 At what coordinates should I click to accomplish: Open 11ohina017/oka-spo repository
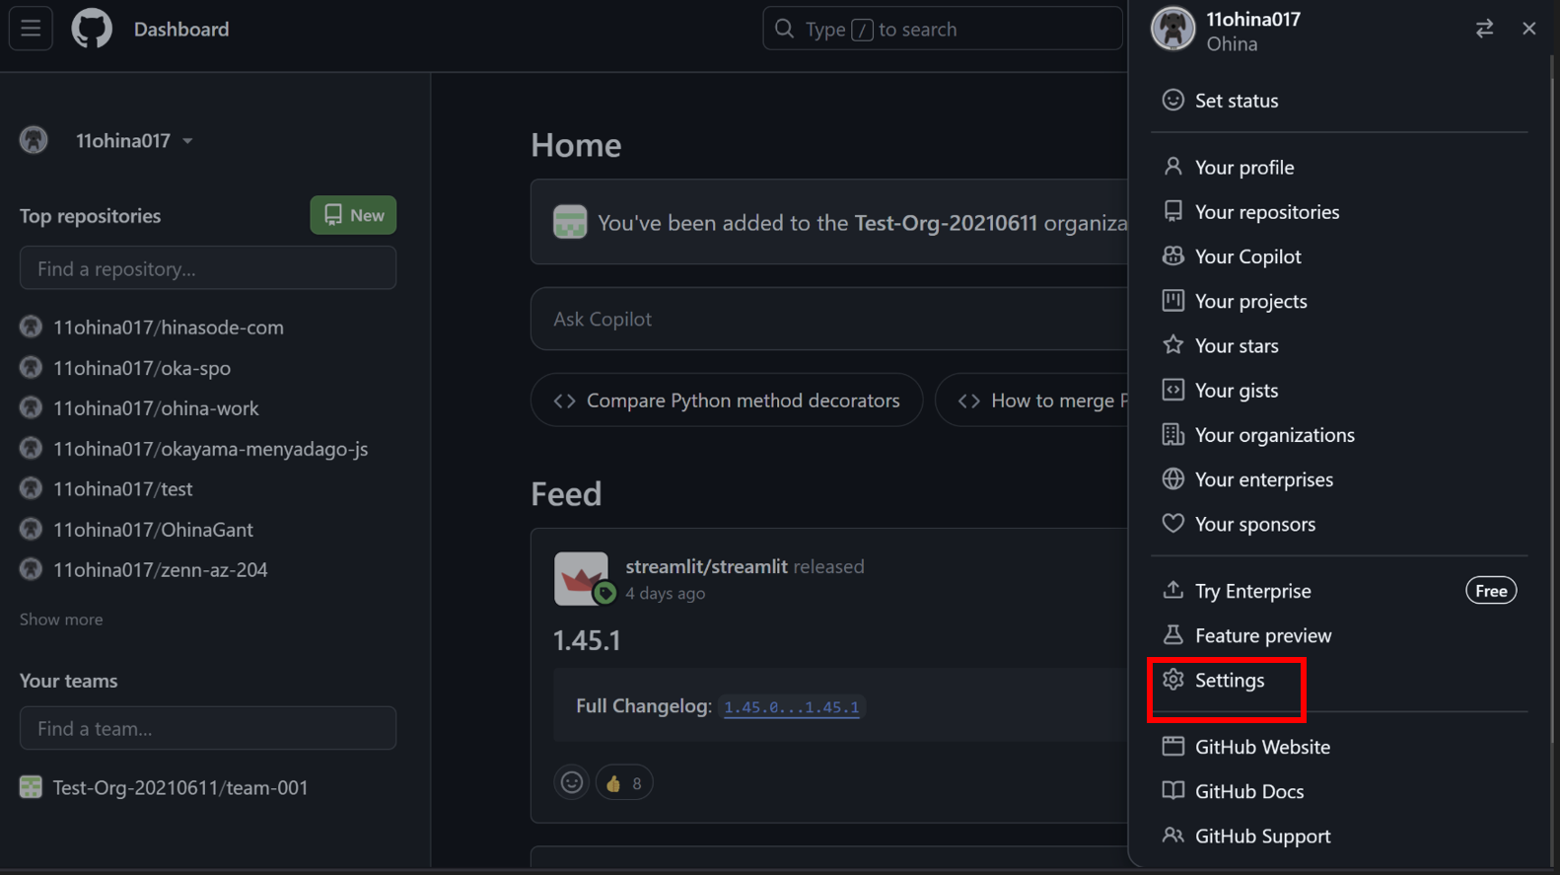coord(142,367)
